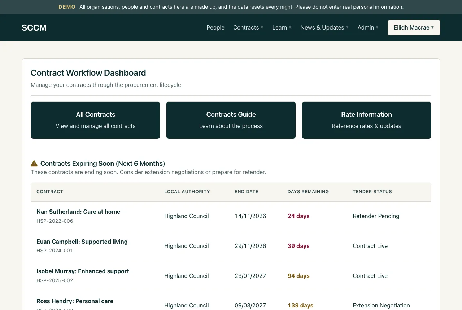Expand the Admin menu
The width and height of the screenshot is (462, 310).
point(368,27)
